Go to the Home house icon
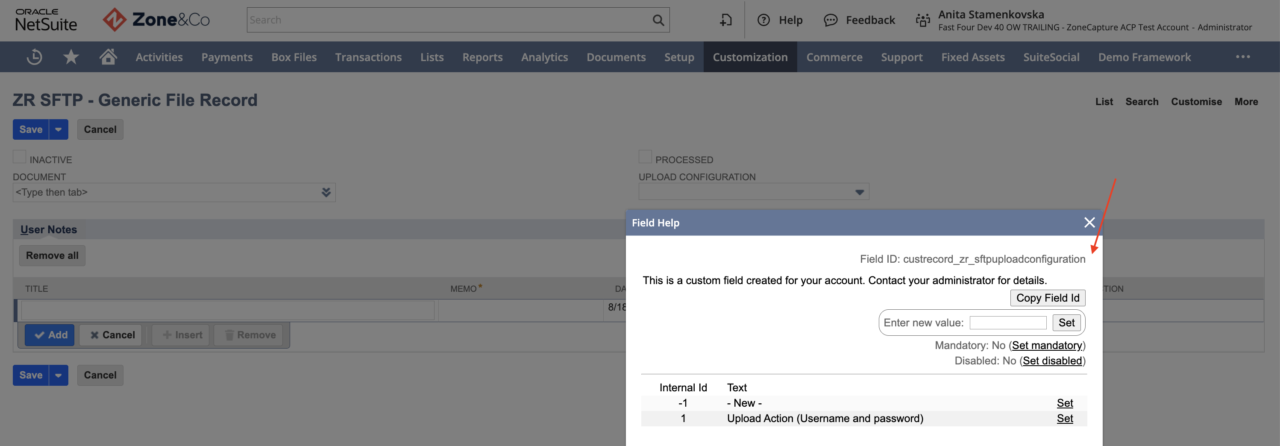Viewport: 1280px width, 446px height. tap(108, 57)
